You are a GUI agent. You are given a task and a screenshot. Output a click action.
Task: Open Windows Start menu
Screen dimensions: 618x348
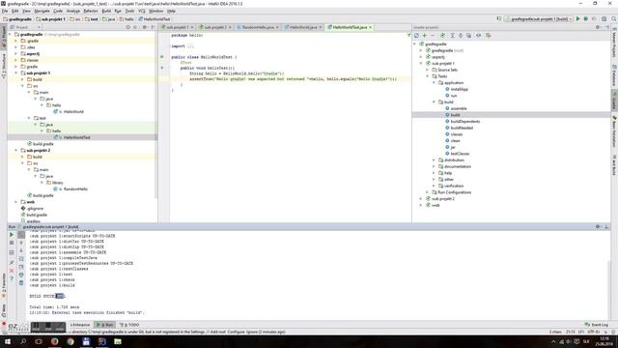[x=7, y=341]
